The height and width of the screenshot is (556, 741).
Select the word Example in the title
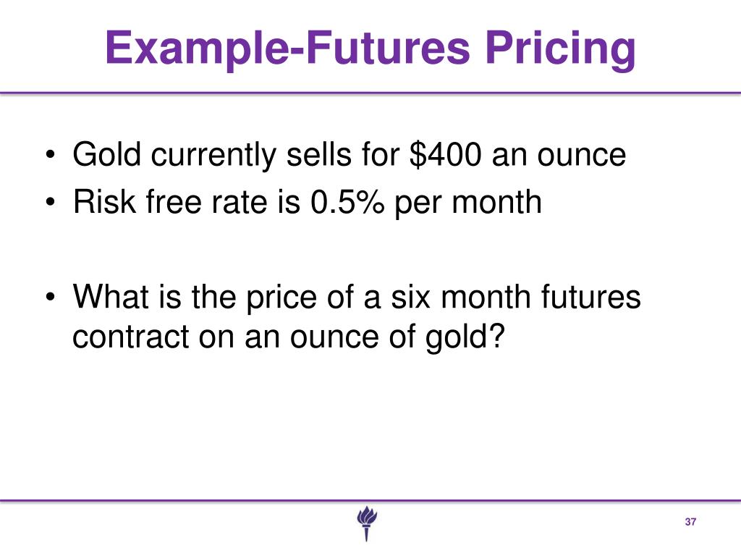(197, 49)
